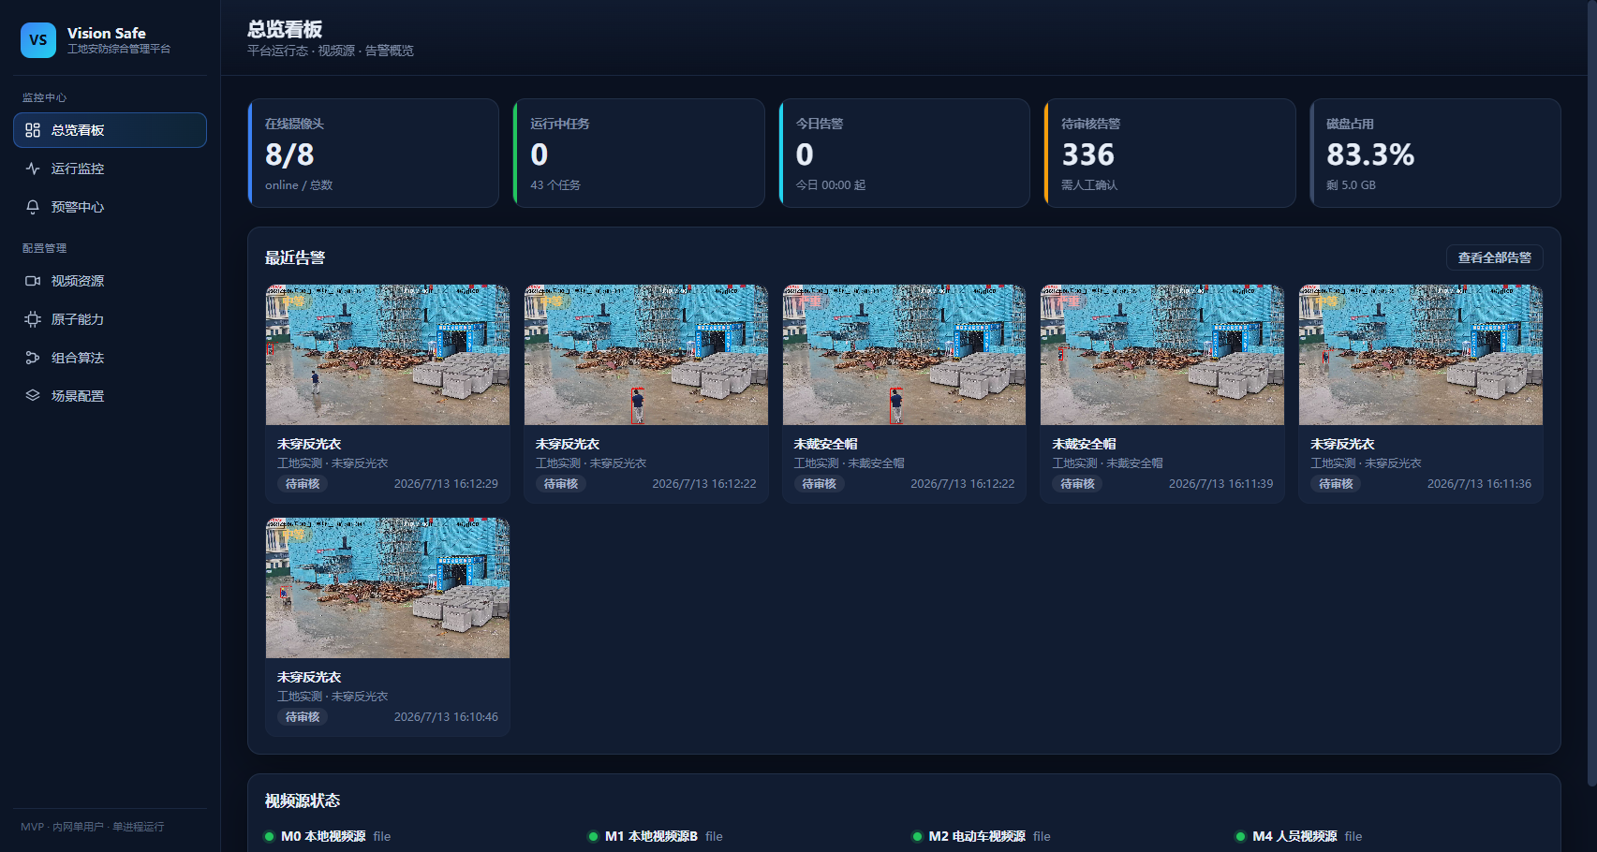Click the 未穿反光衣 title on the 16:11:36 alarm
This screenshot has width=1597, height=852.
[x=1342, y=444]
